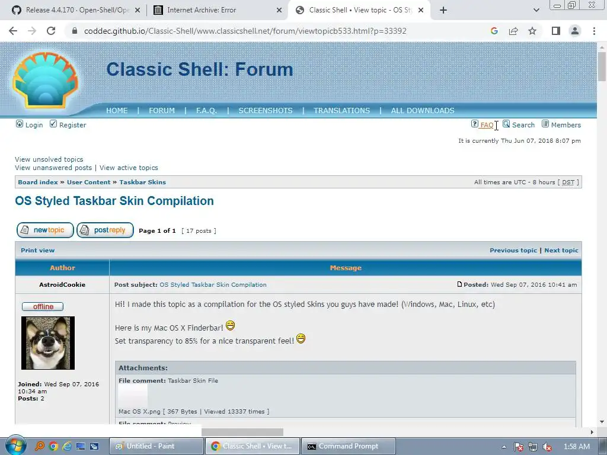This screenshot has height=455, width=607.
Task: Click the share page icon
Action: tap(513, 31)
